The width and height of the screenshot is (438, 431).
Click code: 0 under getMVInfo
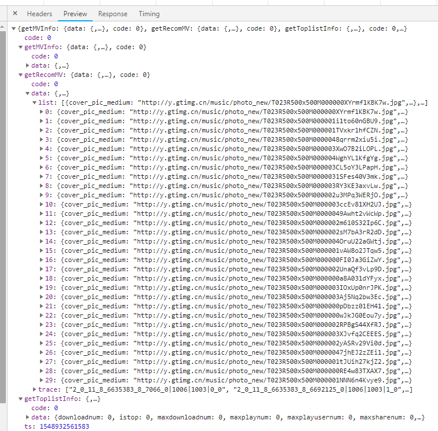click(45, 56)
